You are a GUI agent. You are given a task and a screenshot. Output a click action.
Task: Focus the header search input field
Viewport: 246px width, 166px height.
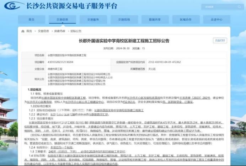223,7
